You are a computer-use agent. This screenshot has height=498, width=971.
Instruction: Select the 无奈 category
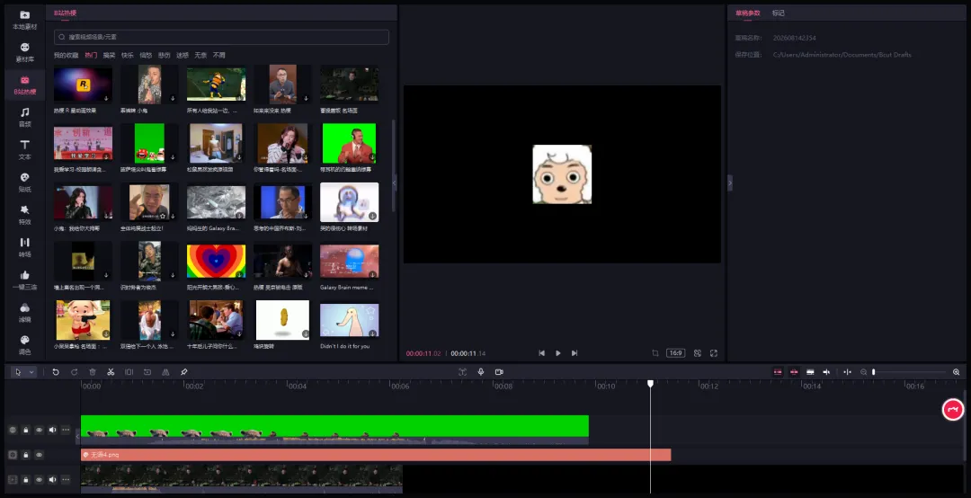200,55
